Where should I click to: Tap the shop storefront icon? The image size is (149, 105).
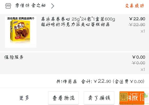point(8,6)
